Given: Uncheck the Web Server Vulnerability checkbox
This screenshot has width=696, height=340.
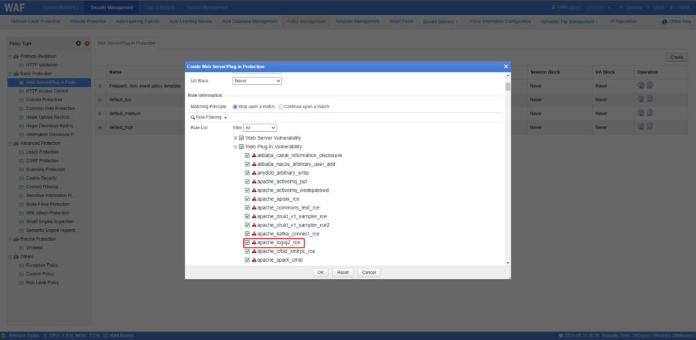Looking at the screenshot, I should (241, 138).
